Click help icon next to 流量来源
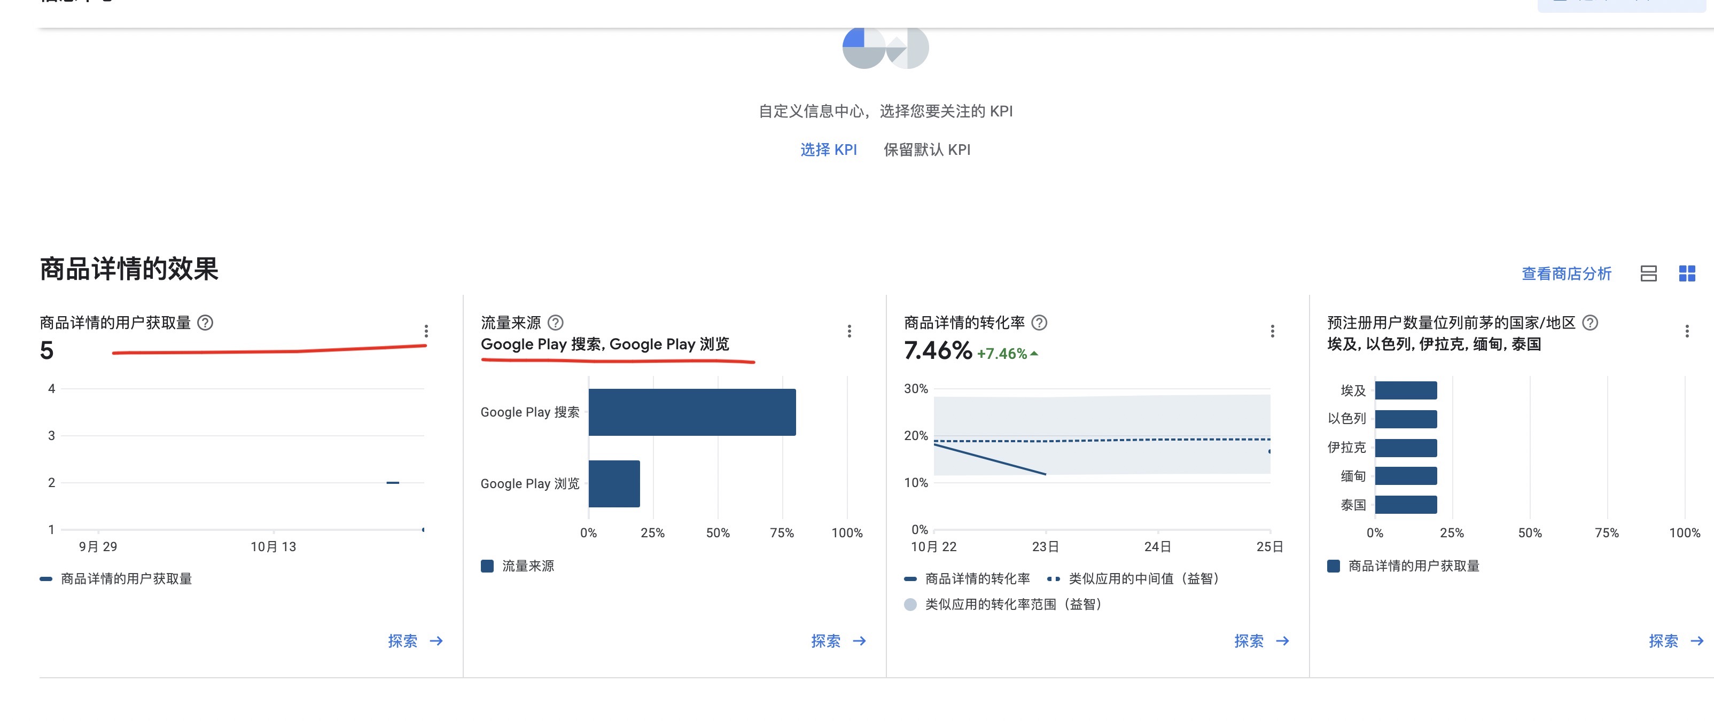1714x721 pixels. [555, 323]
